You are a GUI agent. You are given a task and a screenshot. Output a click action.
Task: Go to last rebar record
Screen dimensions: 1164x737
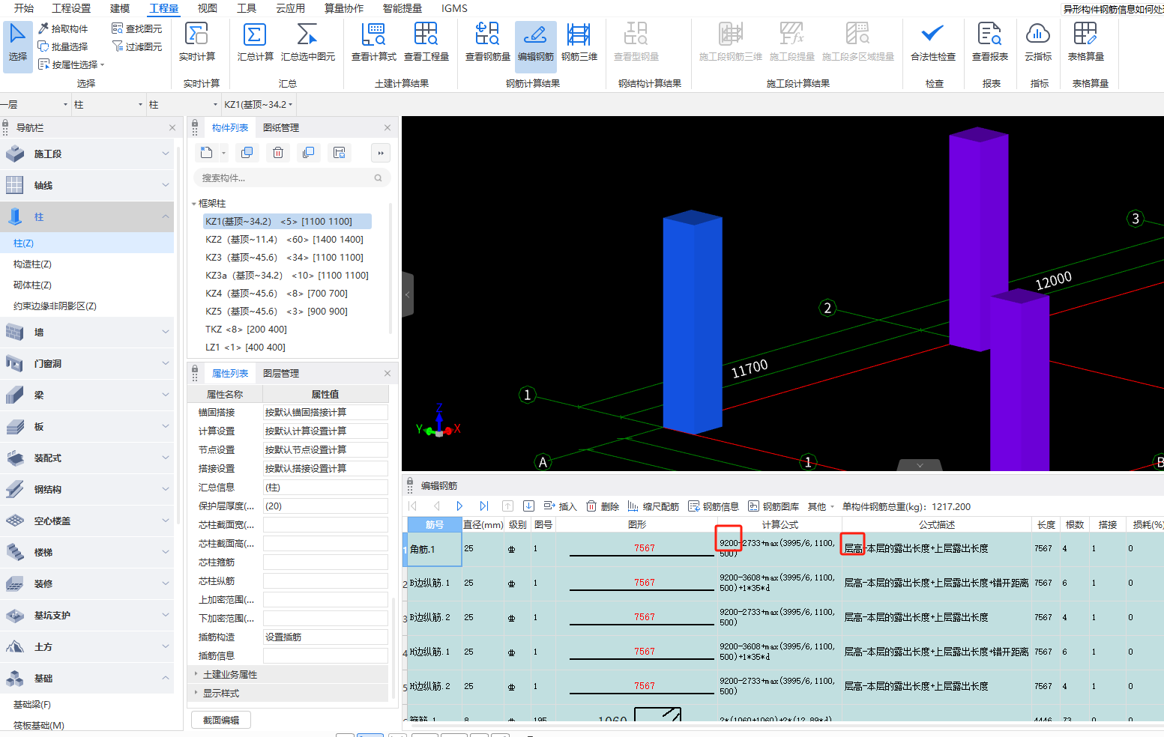pyautogui.click(x=483, y=506)
